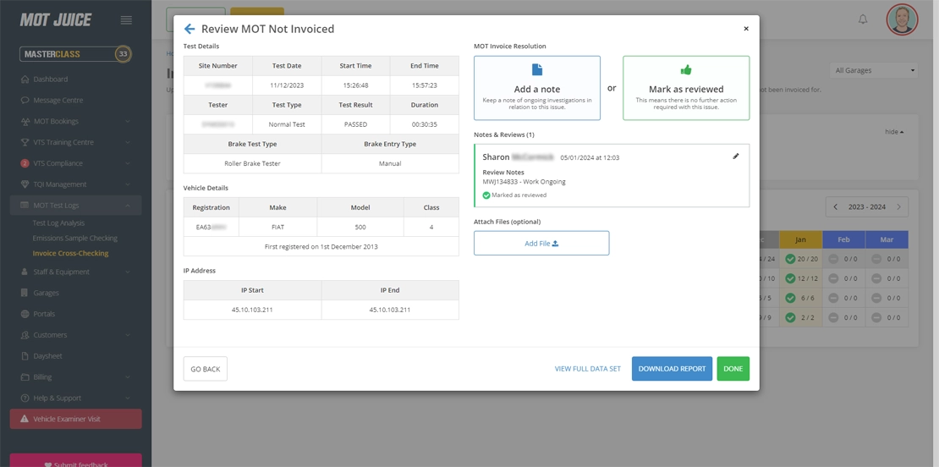Click hide to collapse the panel
Image resolution: width=939 pixels, height=467 pixels.
click(894, 132)
